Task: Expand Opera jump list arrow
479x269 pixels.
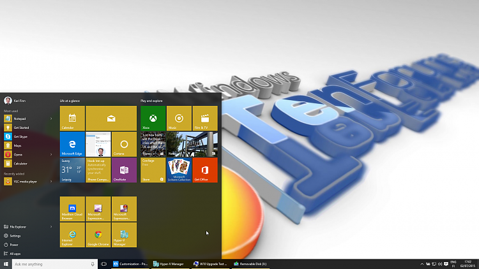Action: 51,155
